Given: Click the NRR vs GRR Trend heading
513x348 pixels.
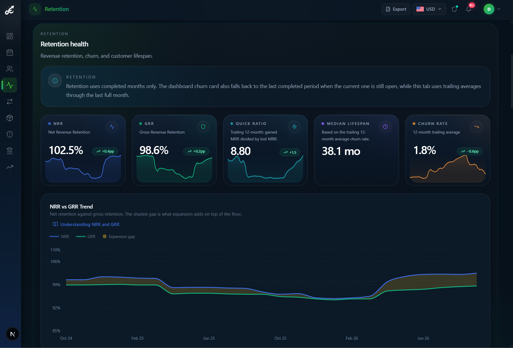Looking at the screenshot, I should point(71,207).
